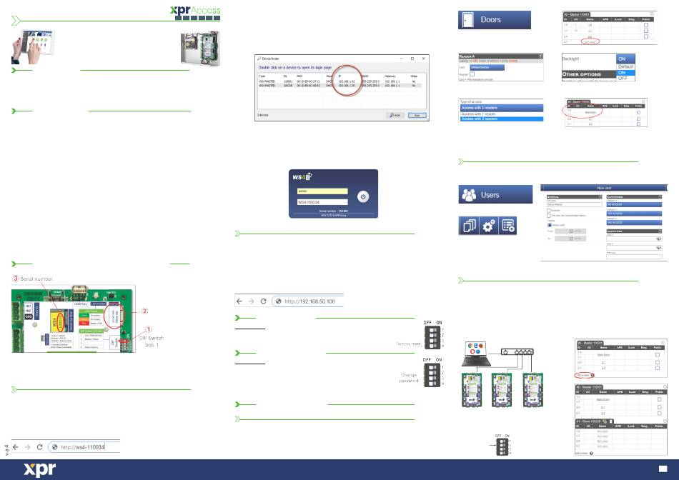The width and height of the screenshot is (679, 480).
Task: Click back arrow beside 192.168.50.100 address
Action: [x=239, y=301]
